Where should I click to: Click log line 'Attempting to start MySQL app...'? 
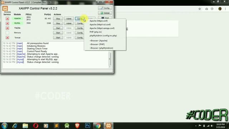point(43,59)
